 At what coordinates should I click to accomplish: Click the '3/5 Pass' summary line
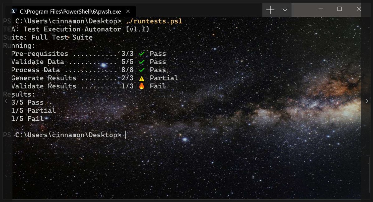28,102
